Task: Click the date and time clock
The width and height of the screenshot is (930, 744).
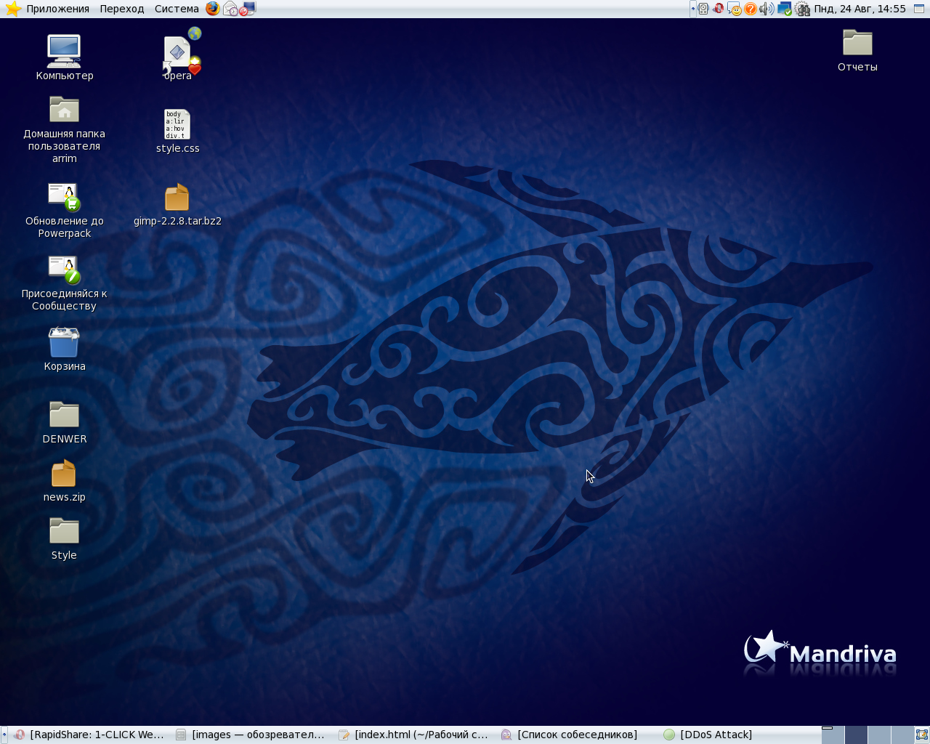Action: 860,9
